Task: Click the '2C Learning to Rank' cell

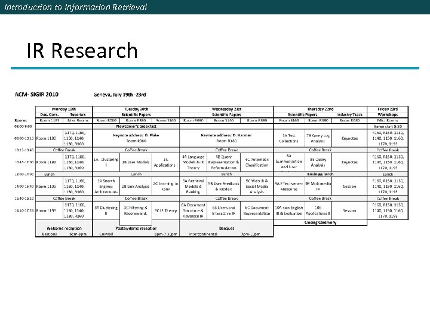Action: (165, 186)
